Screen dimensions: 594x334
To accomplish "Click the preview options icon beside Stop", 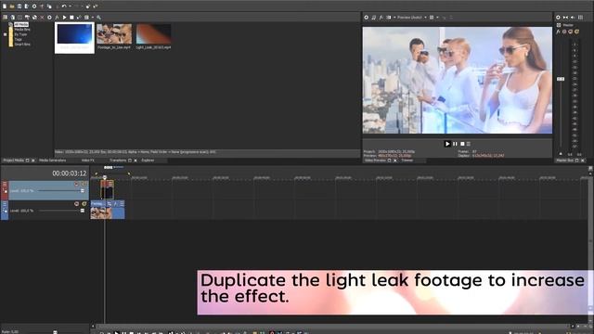I will pos(469,144).
